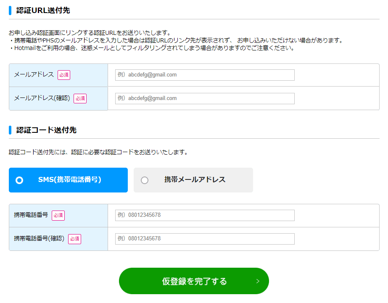The height and width of the screenshot is (303, 388).
Task: Click the 認証URL送付先 section heading
Action: pyautogui.click(x=43, y=11)
